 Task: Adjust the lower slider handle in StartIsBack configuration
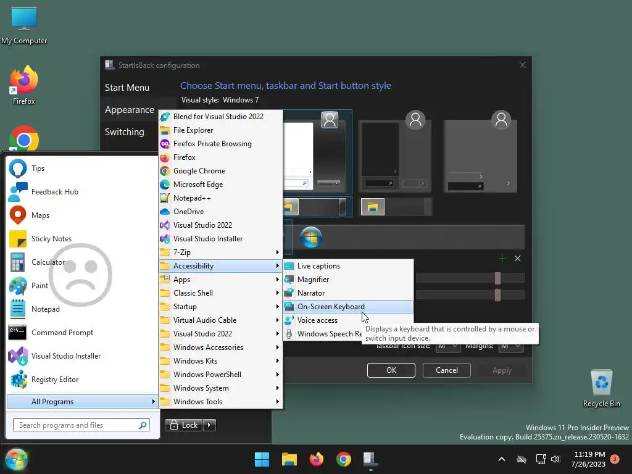498,294
